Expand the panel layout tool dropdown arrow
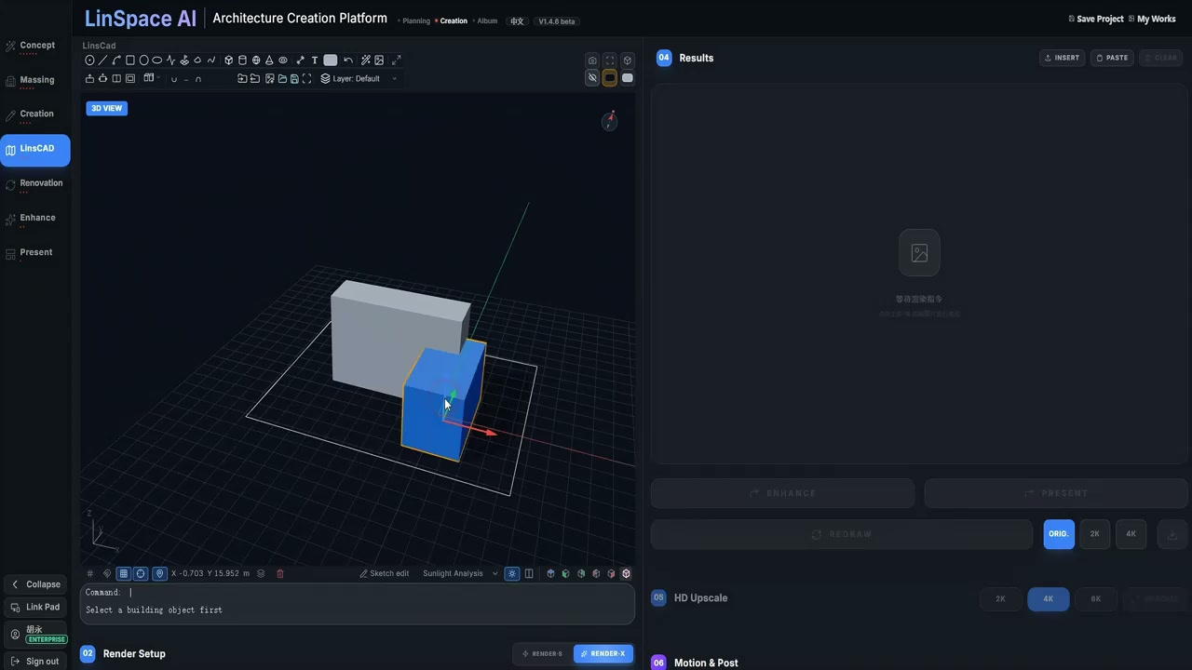1192x670 pixels. pyautogui.click(x=158, y=78)
